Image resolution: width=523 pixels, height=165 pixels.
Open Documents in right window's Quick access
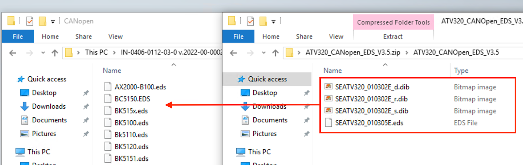[x=270, y=120]
